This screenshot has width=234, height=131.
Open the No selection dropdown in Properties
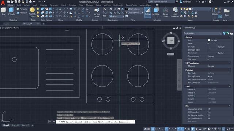tap(203, 33)
